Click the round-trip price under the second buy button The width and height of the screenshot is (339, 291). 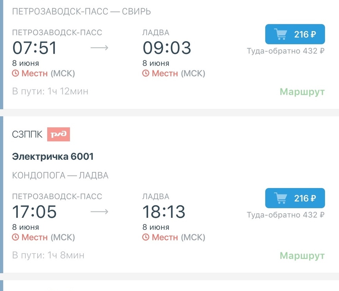[x=285, y=215]
